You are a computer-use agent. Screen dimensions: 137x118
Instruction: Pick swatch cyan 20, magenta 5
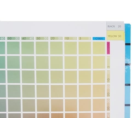pyautogui.click(x=56, y=62)
